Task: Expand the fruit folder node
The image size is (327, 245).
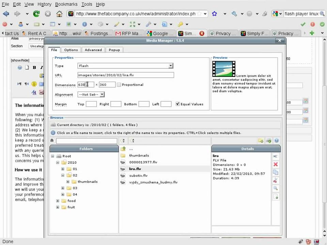Action: pos(58,207)
